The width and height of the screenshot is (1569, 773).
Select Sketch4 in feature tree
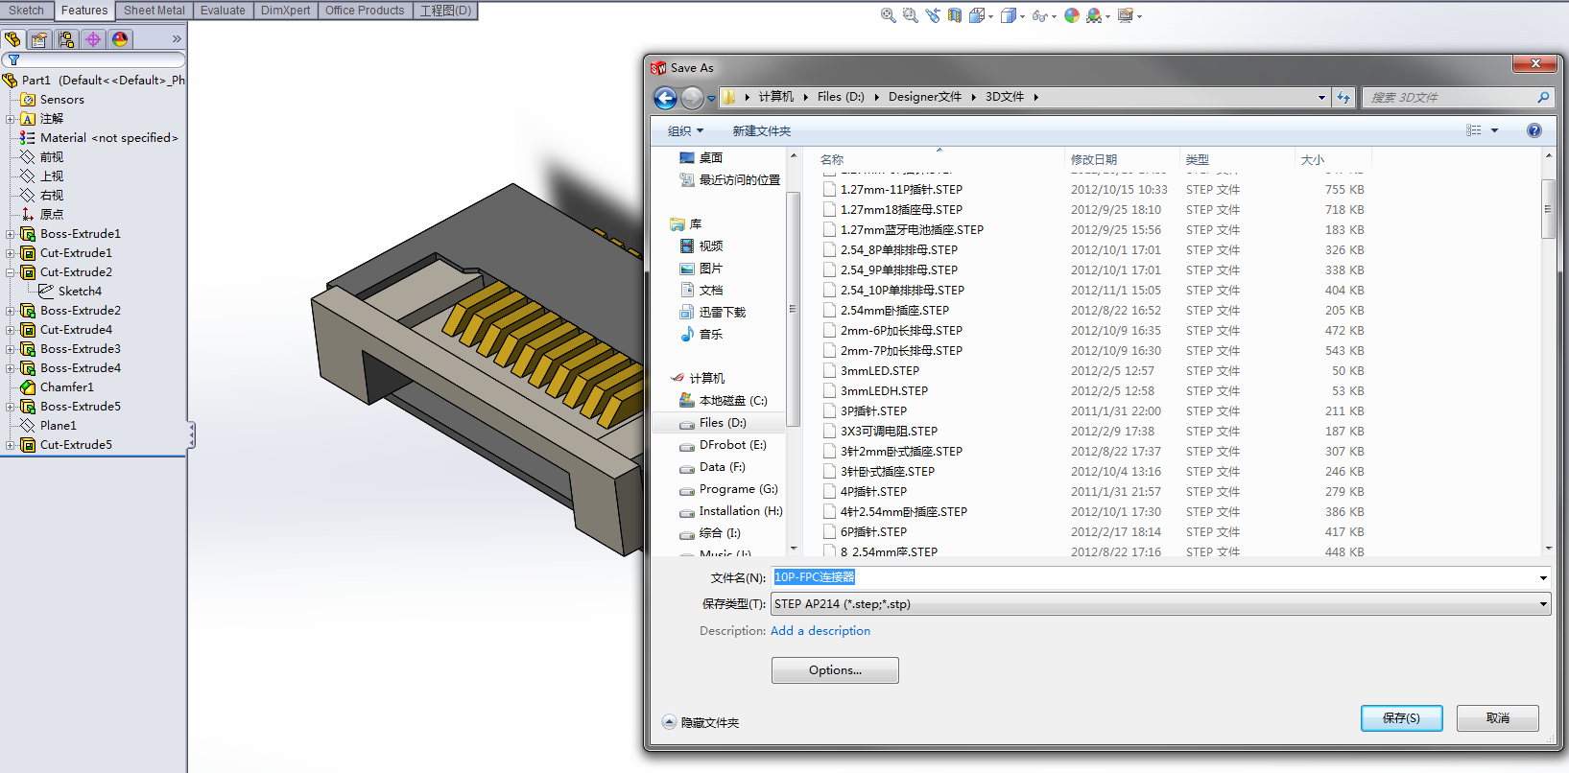tap(79, 292)
